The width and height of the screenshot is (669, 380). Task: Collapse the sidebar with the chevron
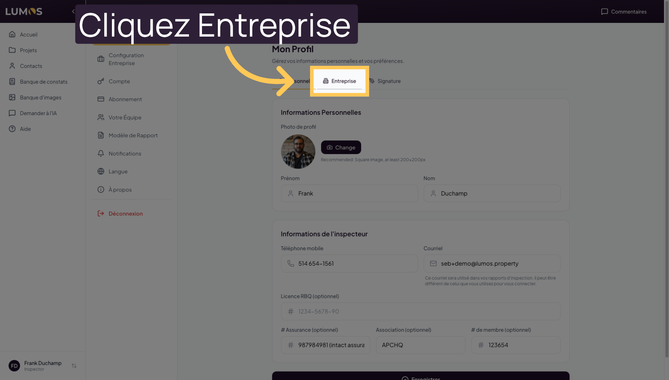[73, 12]
